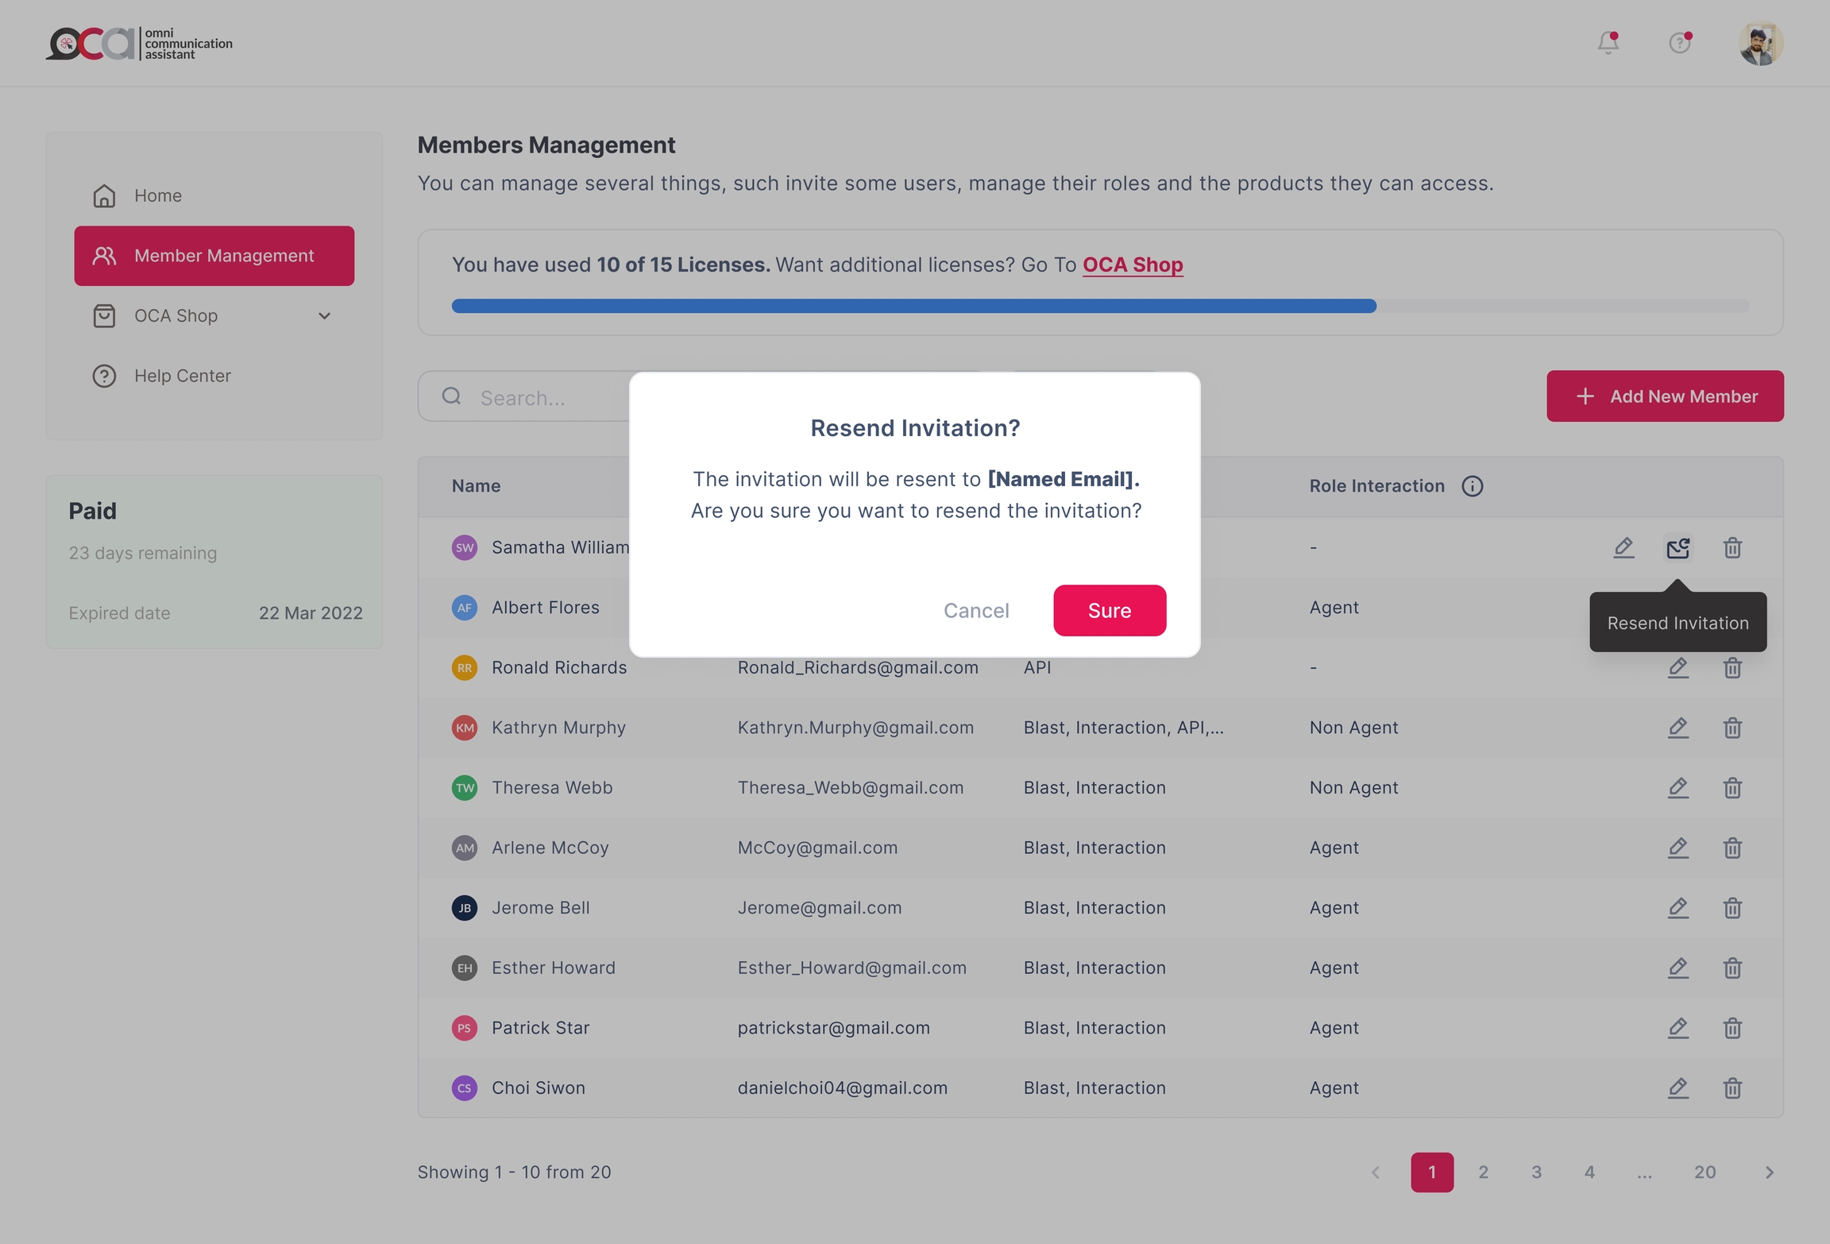The width and height of the screenshot is (1830, 1244).
Task: Click the license usage progress bar
Action: [x=1099, y=307]
